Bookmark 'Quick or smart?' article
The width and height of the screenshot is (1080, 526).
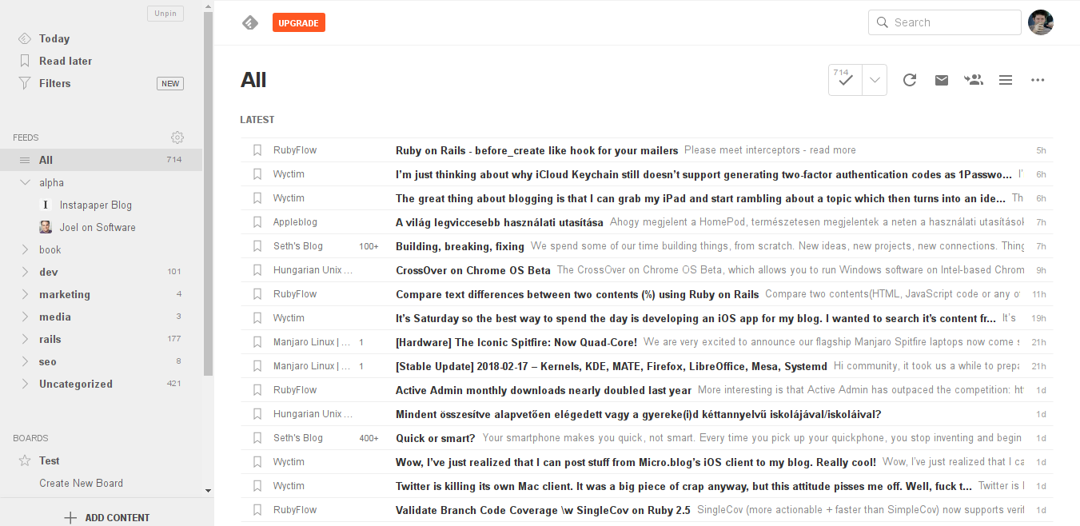pyautogui.click(x=257, y=438)
